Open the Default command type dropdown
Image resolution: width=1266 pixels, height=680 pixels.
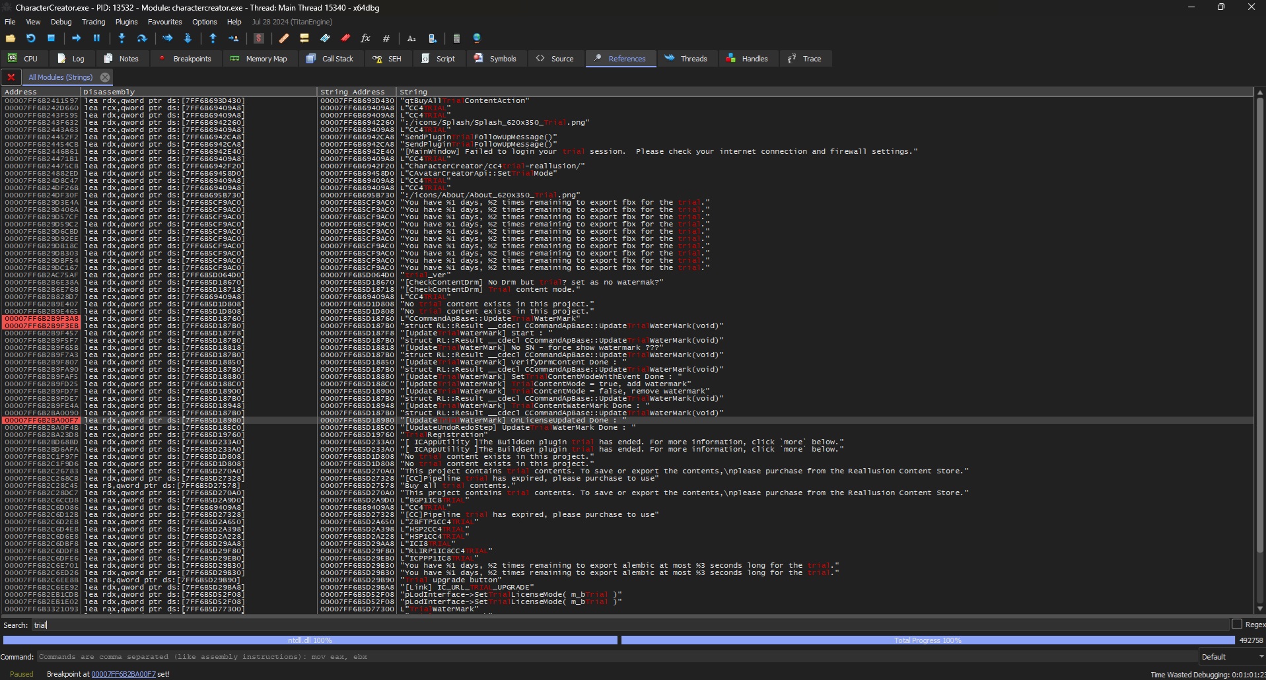(x=1231, y=657)
